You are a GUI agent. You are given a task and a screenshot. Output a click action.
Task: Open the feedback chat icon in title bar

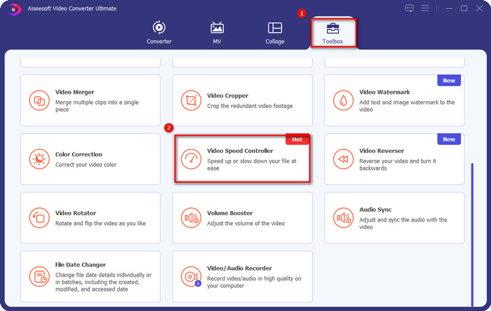(409, 8)
